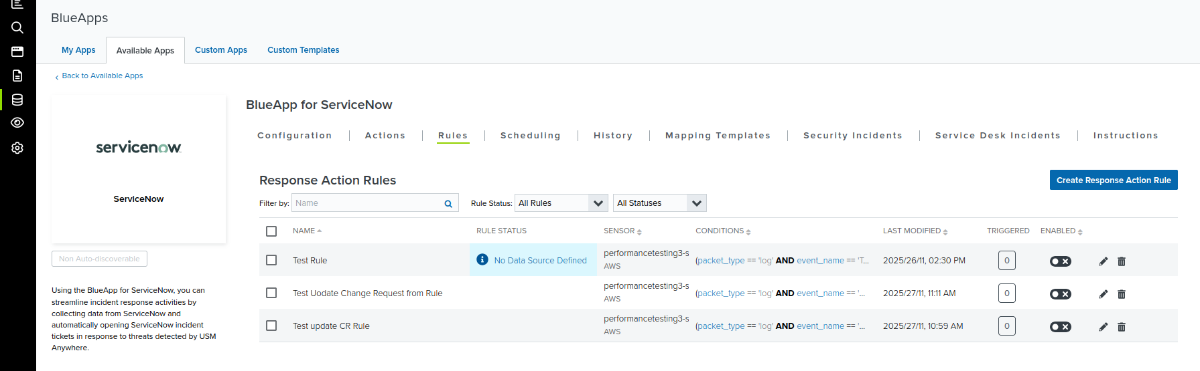Click the ServiceNow logo image
Image resolution: width=1200 pixels, height=371 pixels.
pos(139,147)
